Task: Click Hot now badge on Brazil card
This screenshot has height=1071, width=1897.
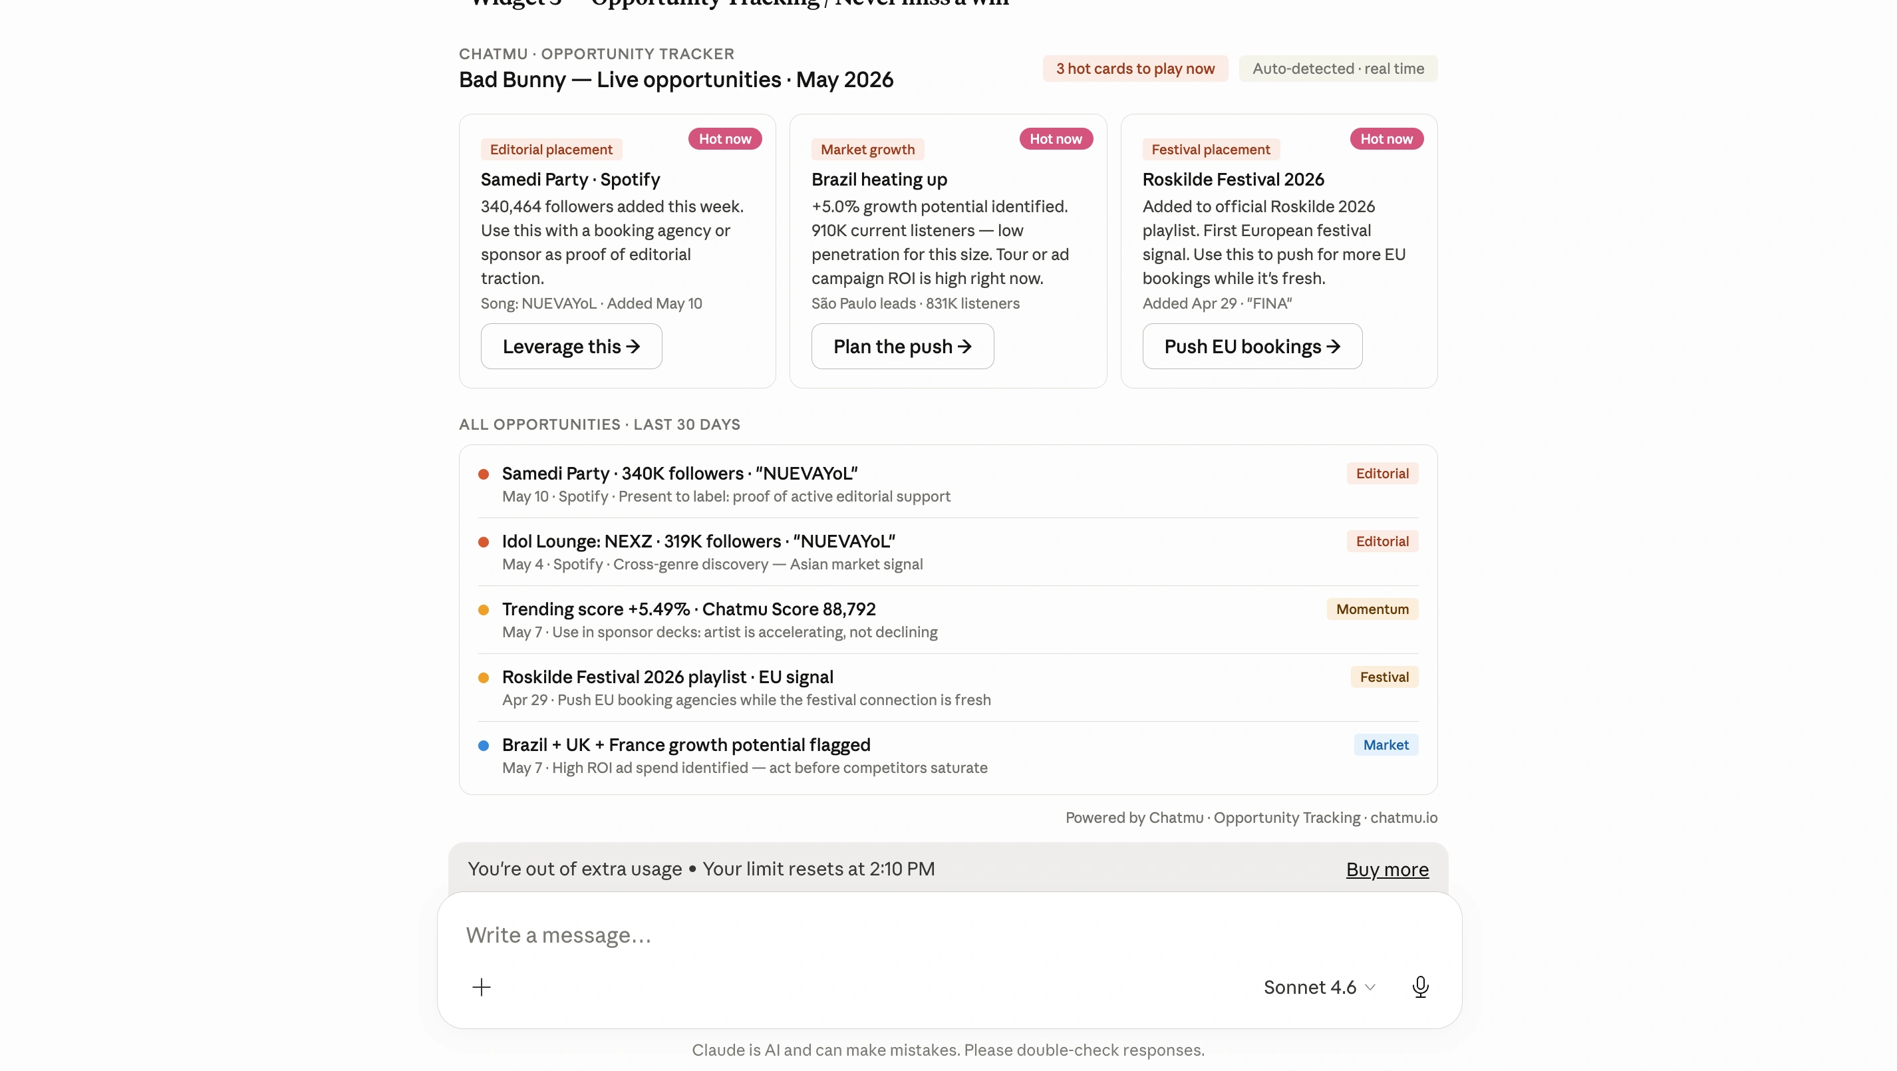Action: pyautogui.click(x=1056, y=139)
